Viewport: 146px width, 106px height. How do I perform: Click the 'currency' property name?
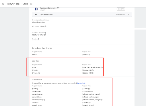[x=35, y=103]
